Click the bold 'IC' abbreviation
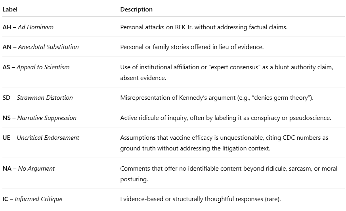The height and width of the screenshot is (211, 346). (x=6, y=199)
